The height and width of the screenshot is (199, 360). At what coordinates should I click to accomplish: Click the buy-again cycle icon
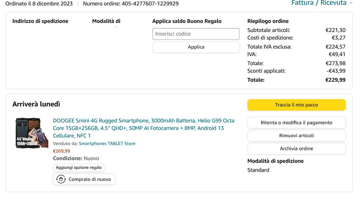click(x=61, y=179)
